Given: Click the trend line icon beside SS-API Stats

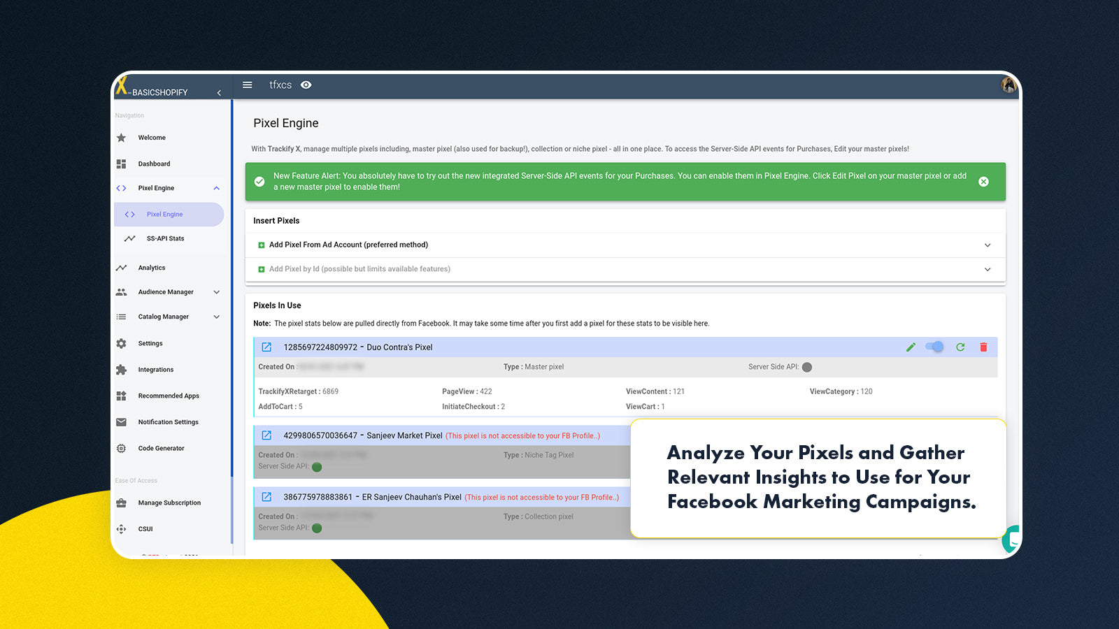Looking at the screenshot, I should [130, 238].
